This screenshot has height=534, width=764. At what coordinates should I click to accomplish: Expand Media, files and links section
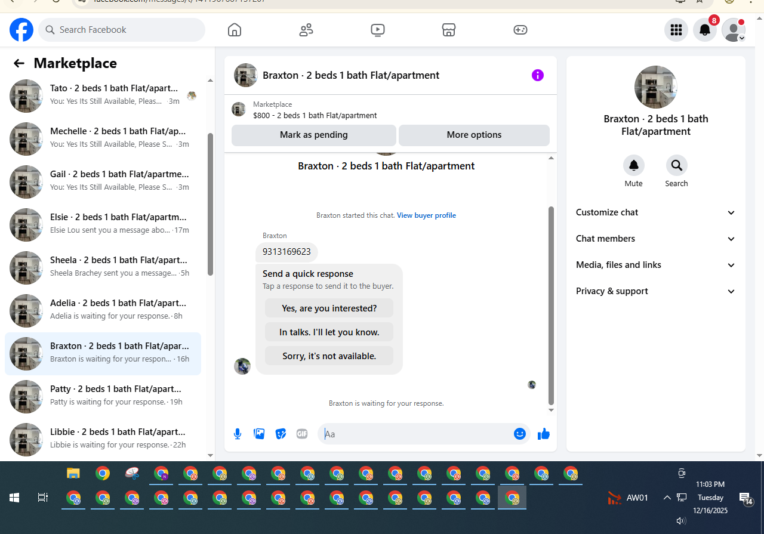click(x=655, y=265)
